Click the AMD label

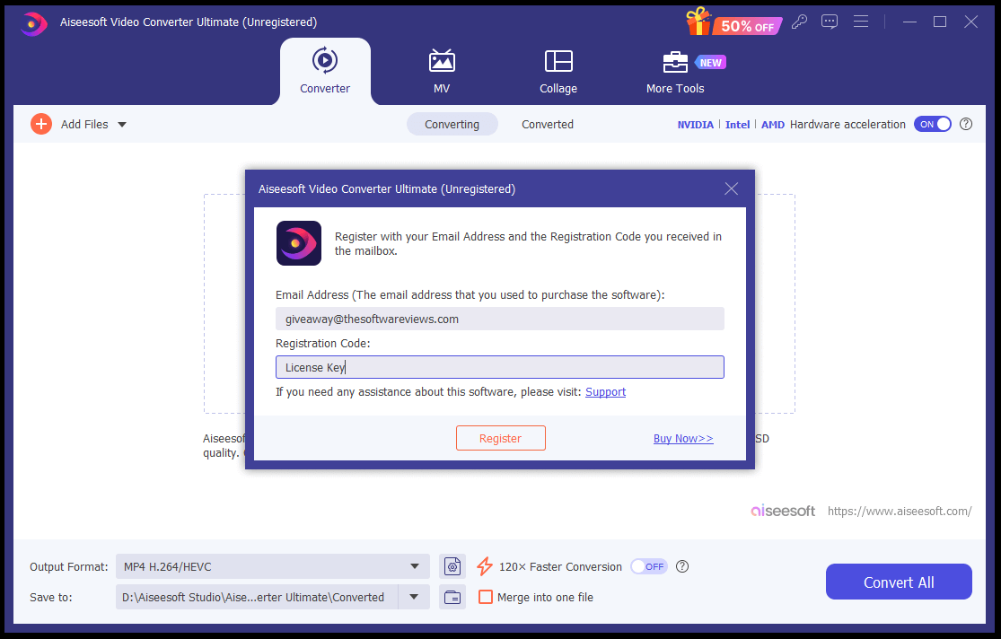click(x=772, y=125)
